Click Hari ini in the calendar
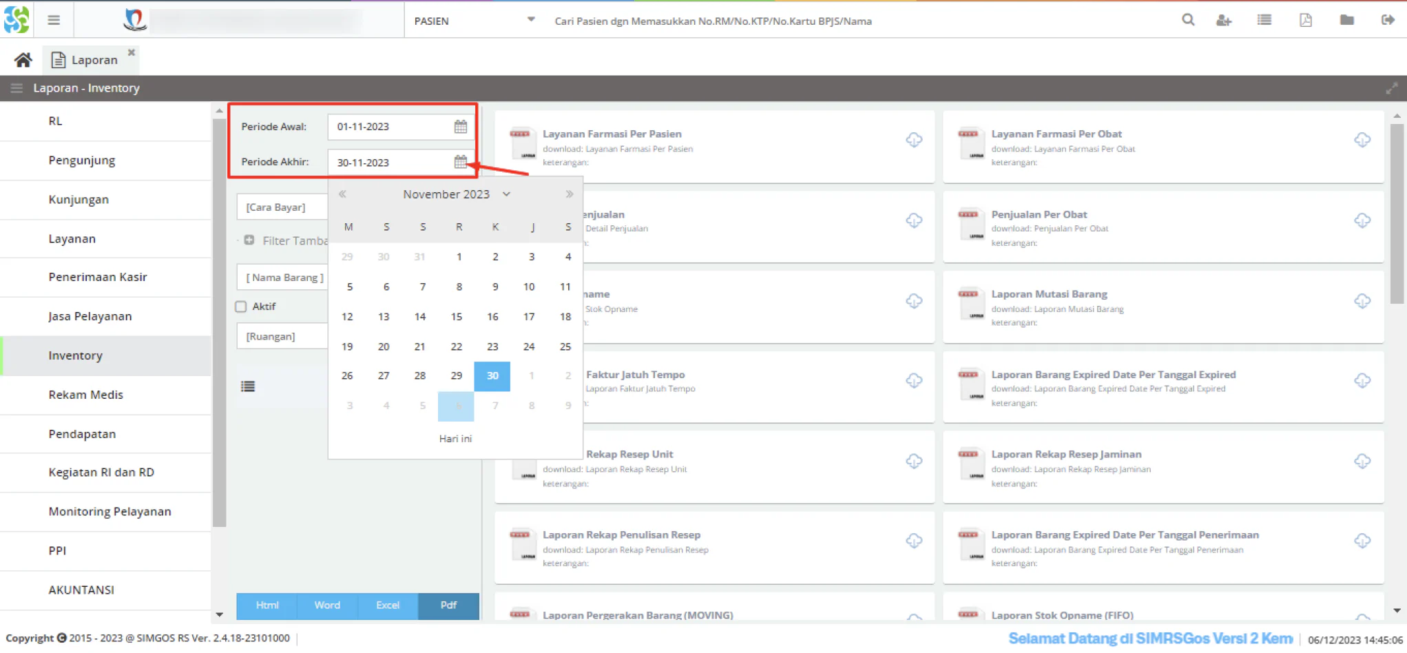 (x=455, y=439)
